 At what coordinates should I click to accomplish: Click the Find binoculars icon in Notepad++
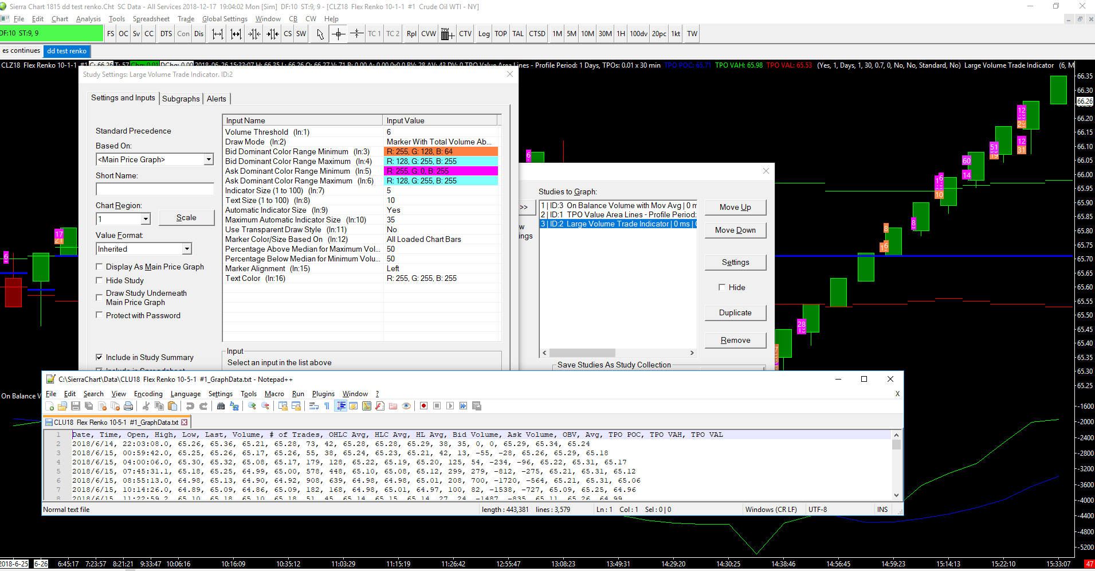[221, 406]
